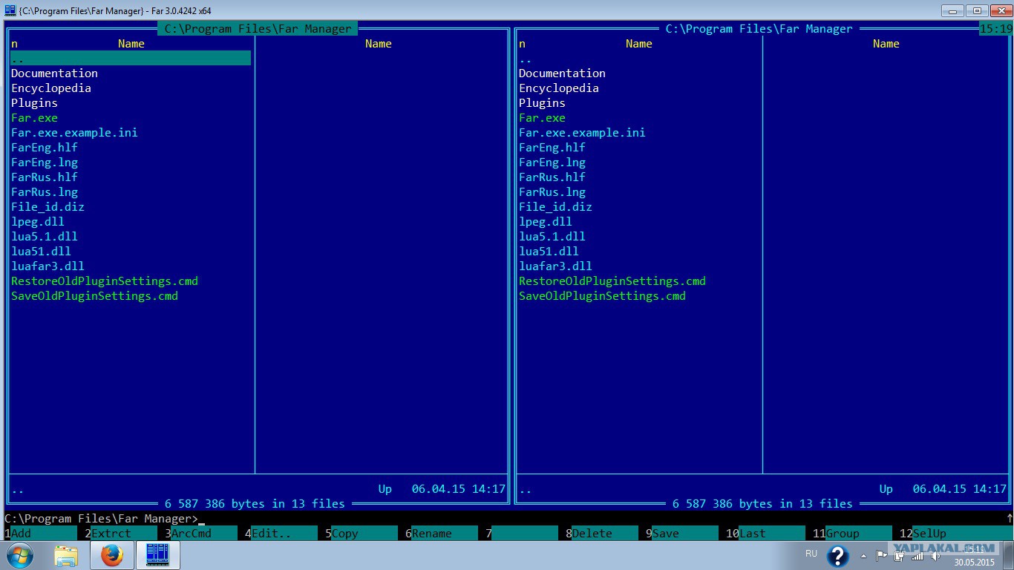The height and width of the screenshot is (570, 1014).
Task: Select Far.exe in the left panel
Action: [x=34, y=118]
